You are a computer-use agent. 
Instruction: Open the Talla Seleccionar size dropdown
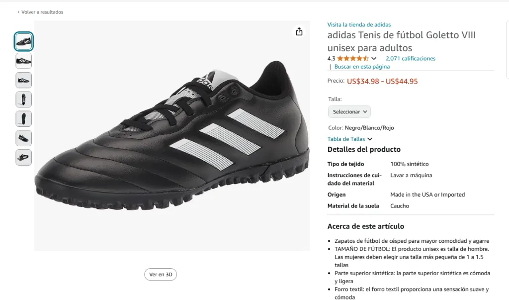coord(349,112)
